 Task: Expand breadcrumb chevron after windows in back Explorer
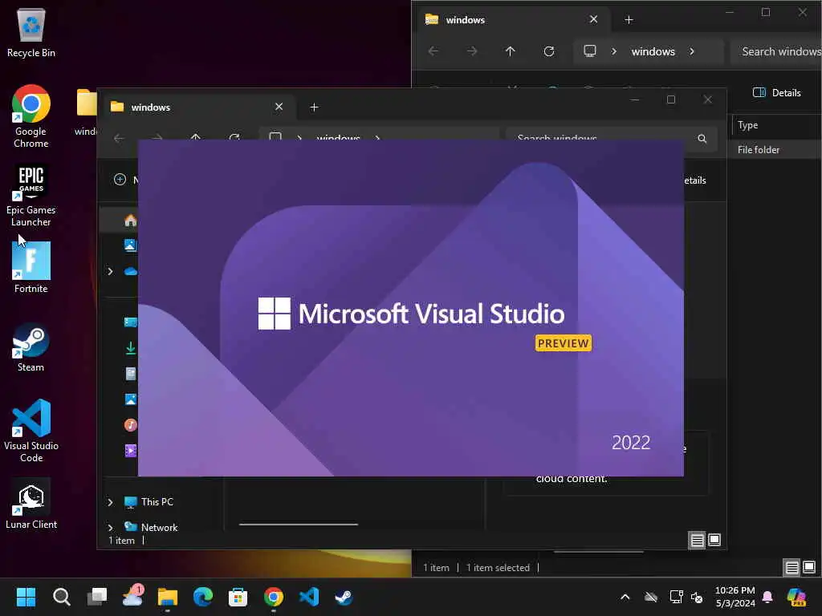(x=692, y=51)
